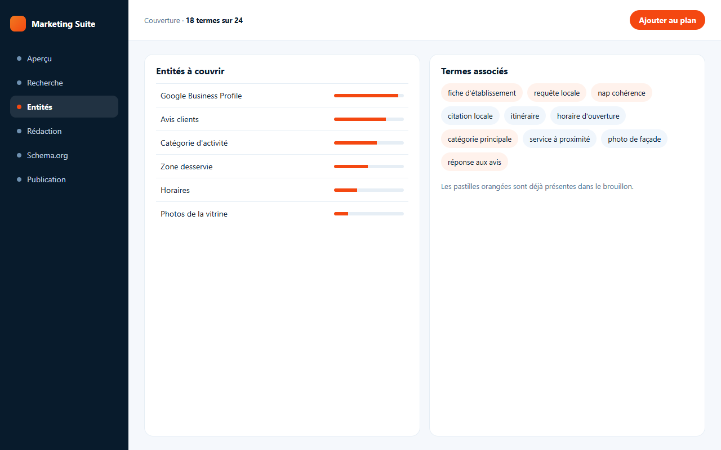Screen dimensions: 721x450
Task: Click the Google Business Profile coverage bar
Action: coord(369,96)
